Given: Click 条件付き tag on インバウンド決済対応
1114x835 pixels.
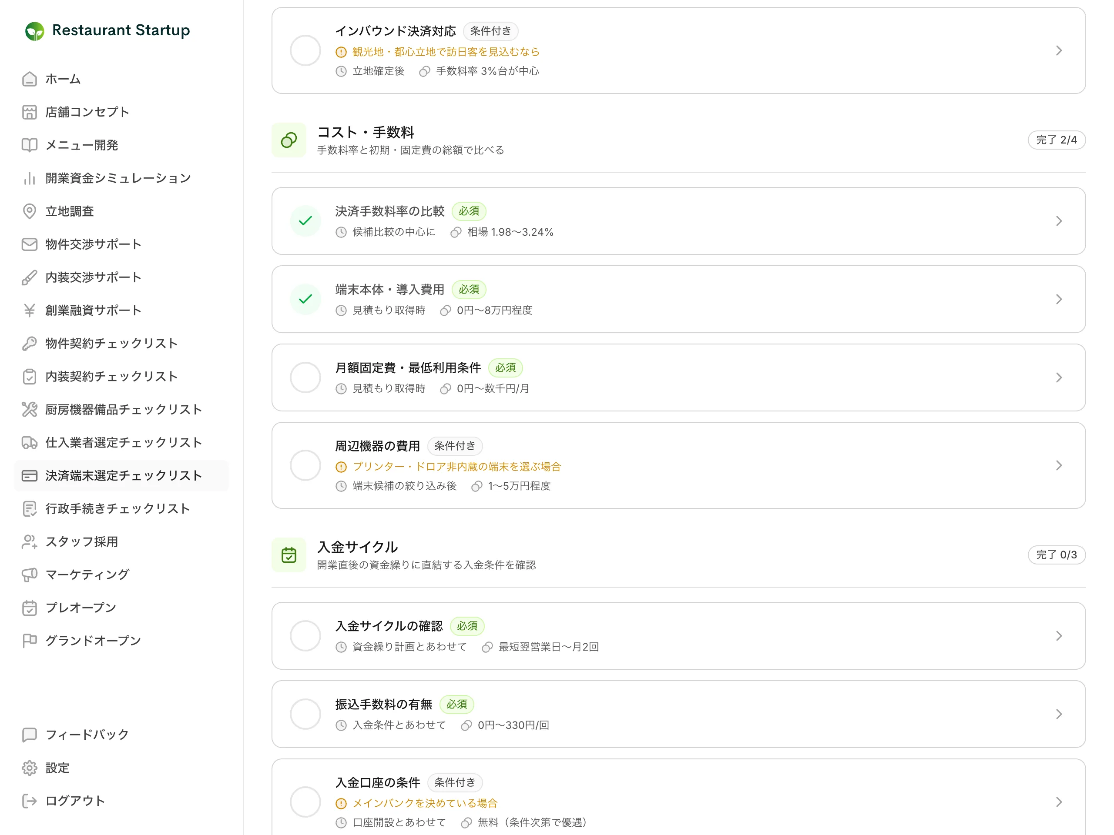Looking at the screenshot, I should (490, 31).
